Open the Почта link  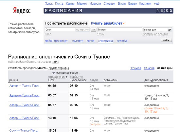pos(59,4)
